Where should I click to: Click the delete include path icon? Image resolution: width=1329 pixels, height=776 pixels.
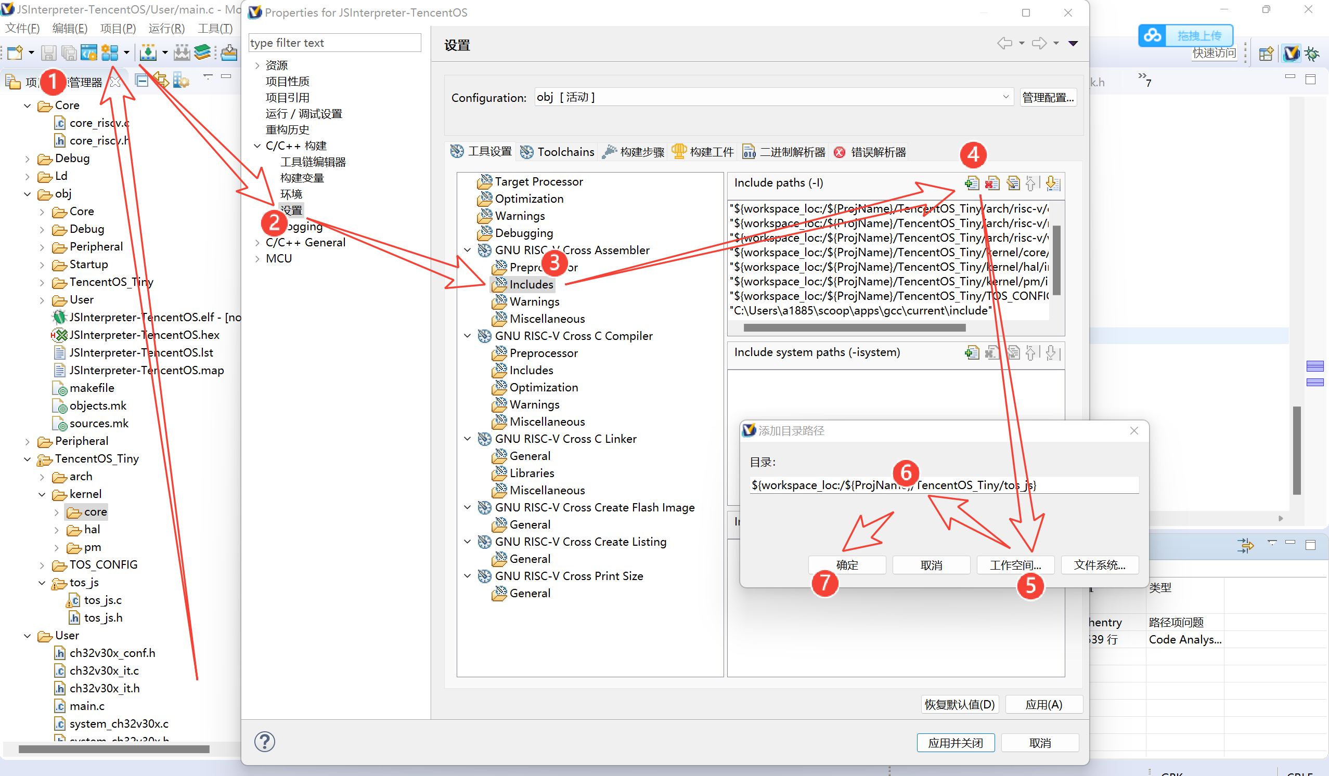point(992,183)
